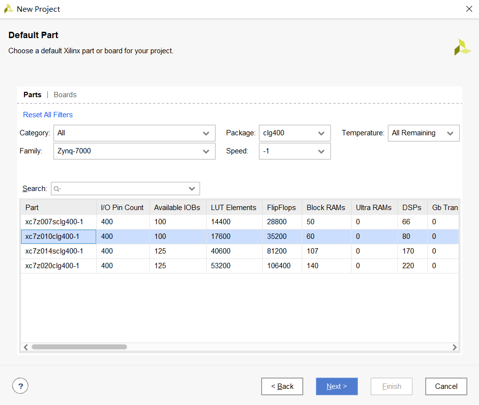Select the xc7z020clg400-1 part row

coord(52,266)
